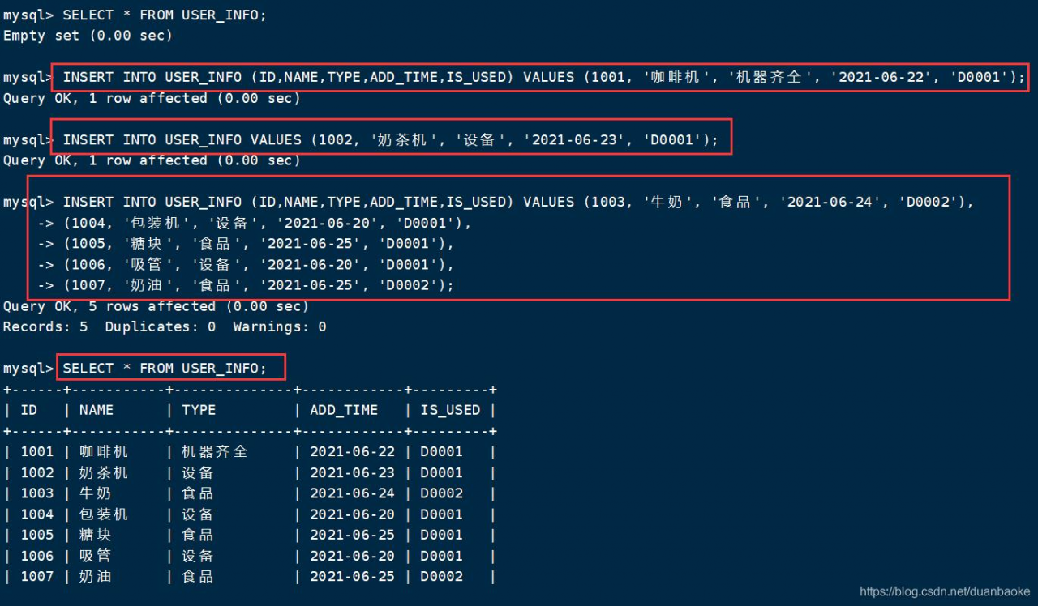1038x606 pixels.
Task: Click IS_USED cell 'D0002' in row 1003
Action: coord(441,493)
